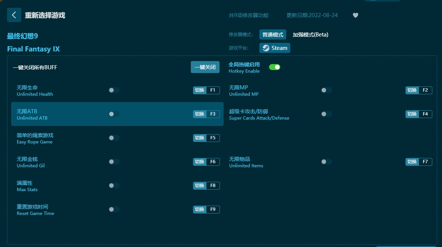Enable Unlimited MP toggle
This screenshot has height=247, width=442.
point(326,90)
